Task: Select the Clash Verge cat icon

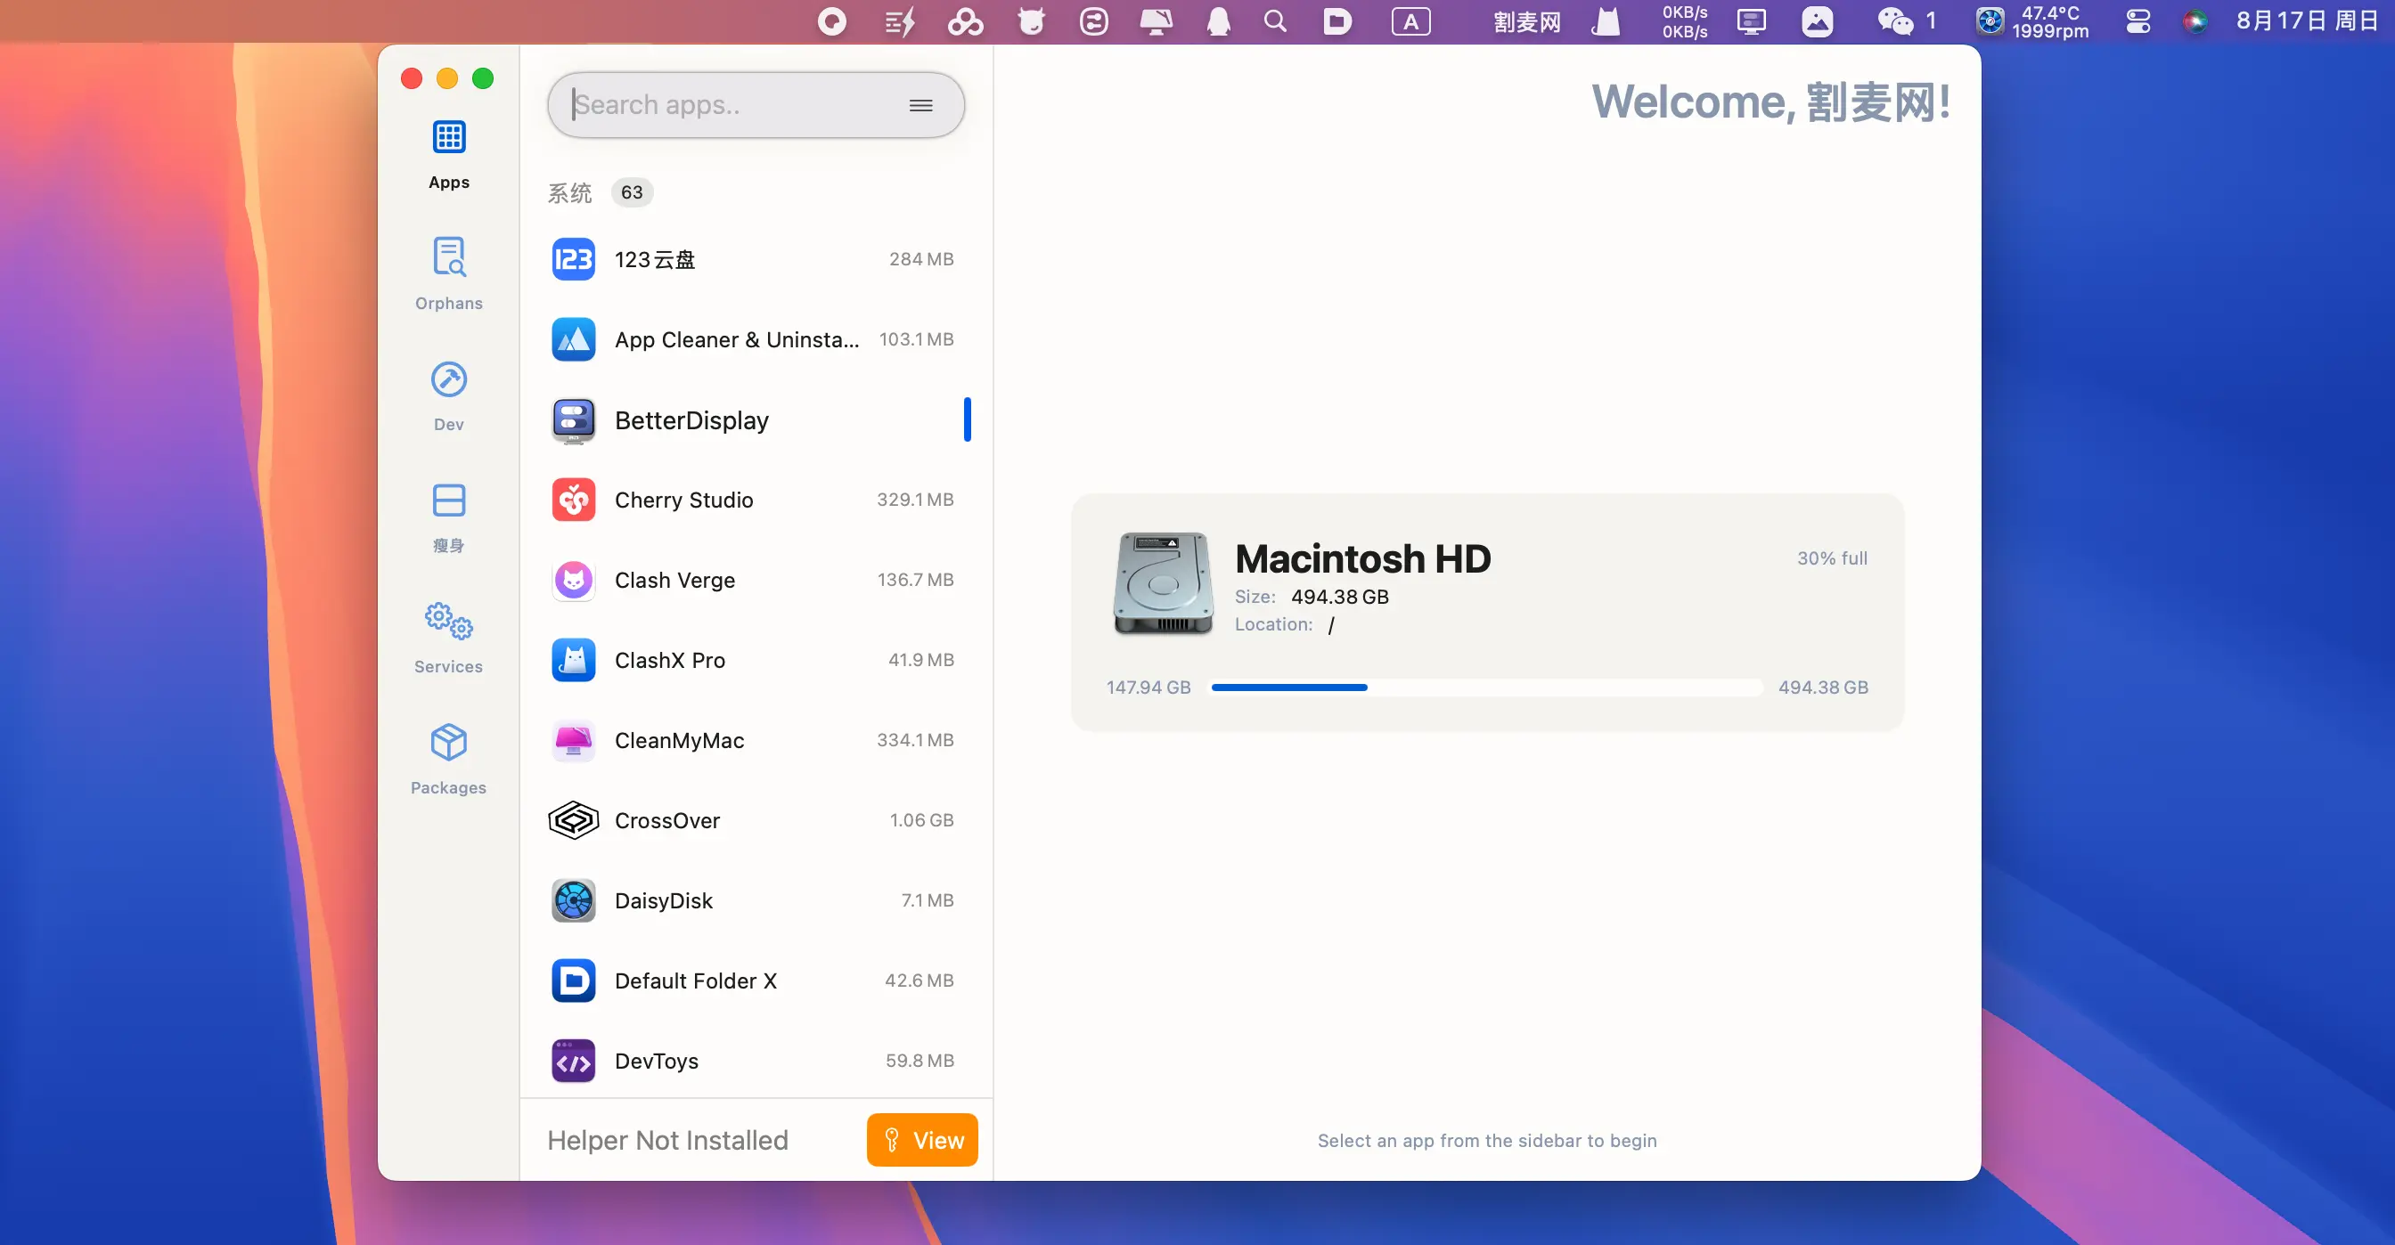Action: [574, 580]
